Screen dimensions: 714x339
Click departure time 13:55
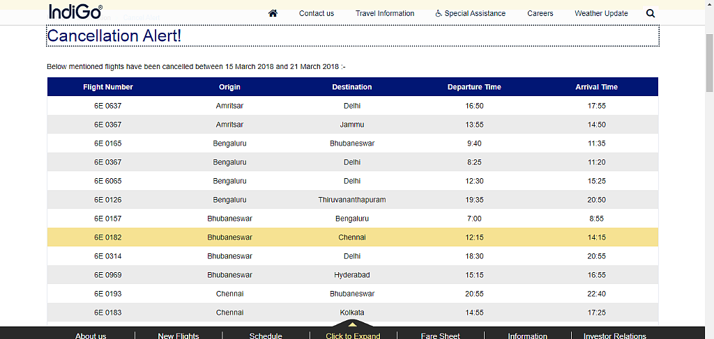coord(474,125)
